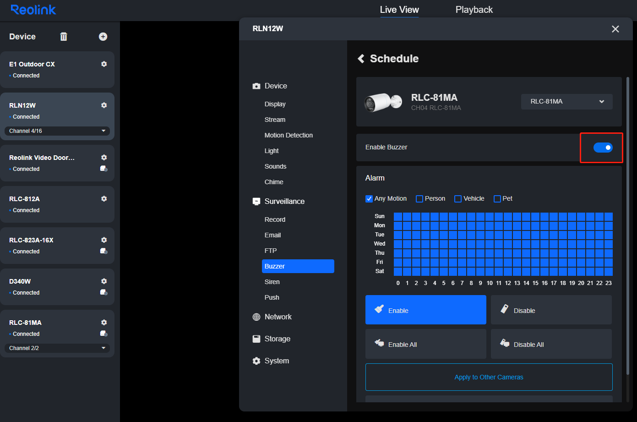
Task: Click status icon on RLC-81MA card
Action: coord(104,334)
